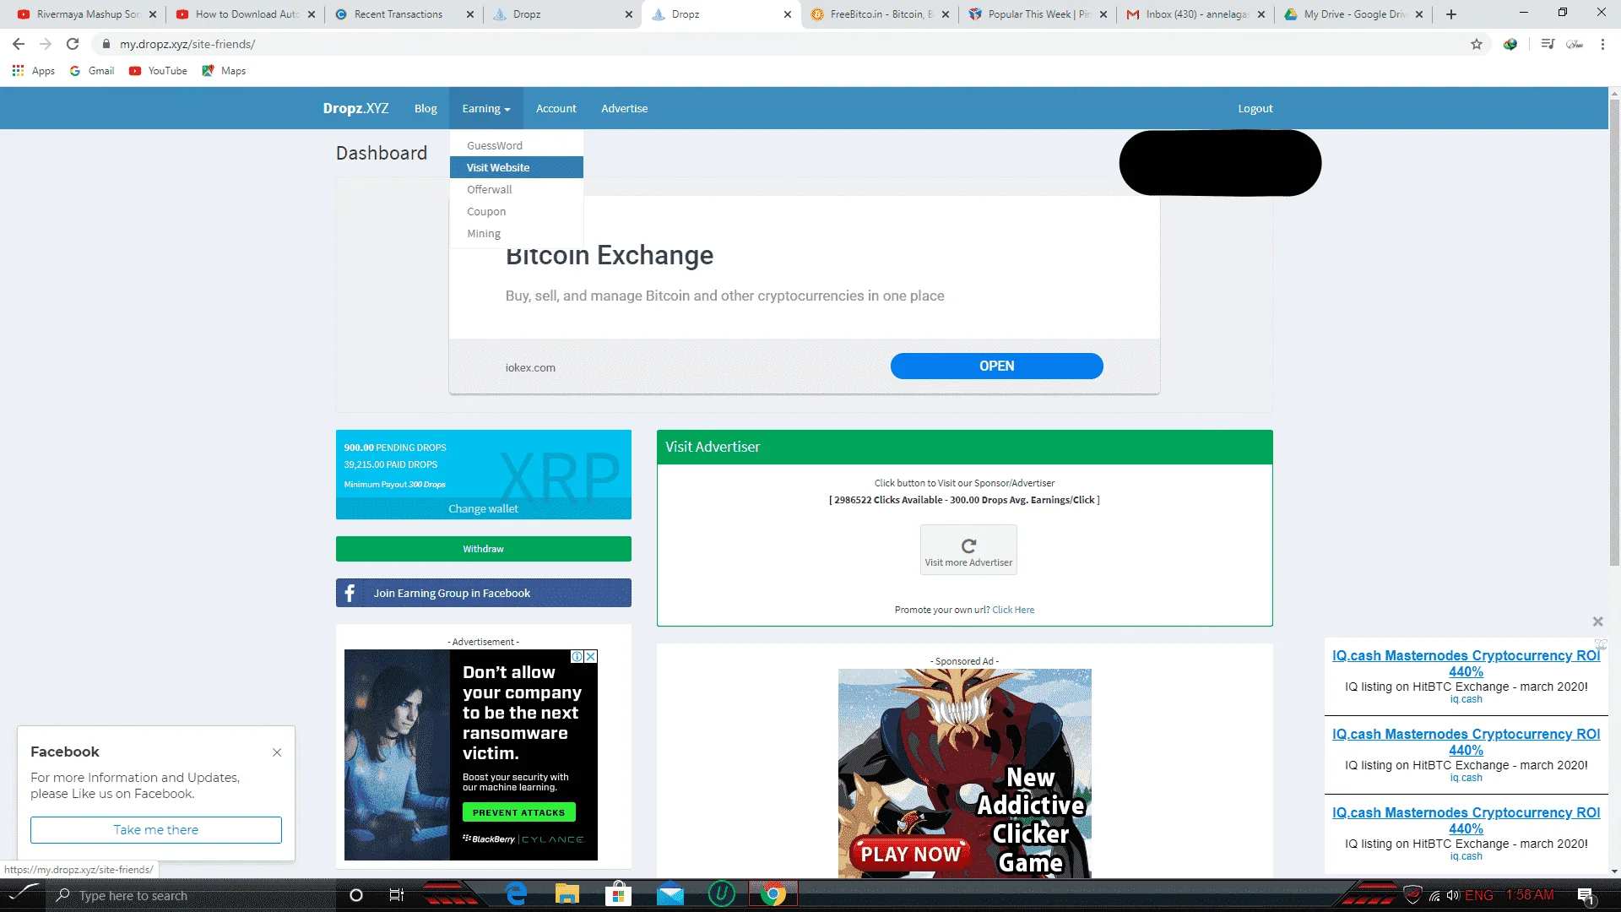The height and width of the screenshot is (912, 1621).
Task: Open the YouTube bookmark
Action: click(158, 71)
